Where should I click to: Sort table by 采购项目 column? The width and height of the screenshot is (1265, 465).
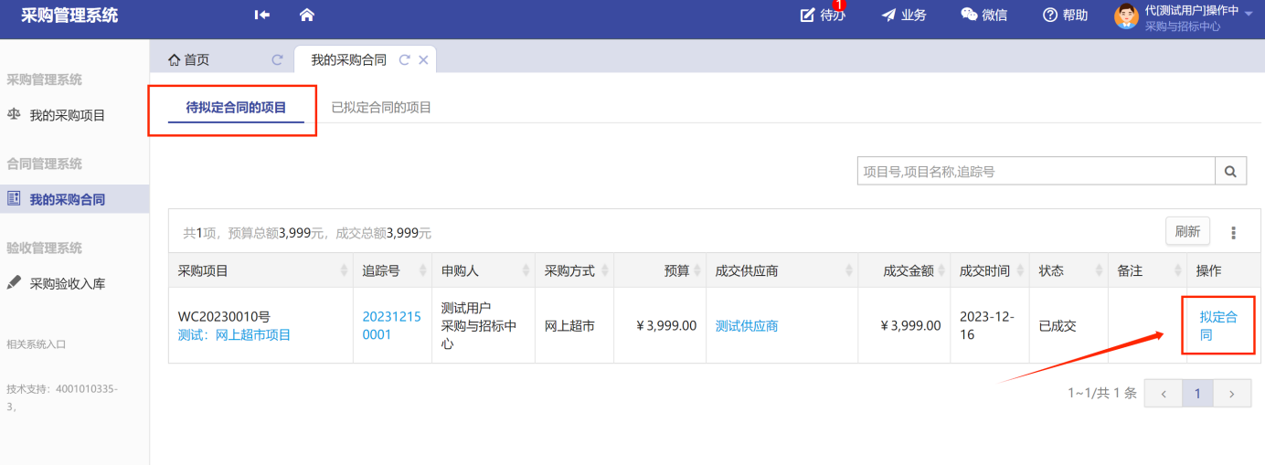click(x=344, y=271)
